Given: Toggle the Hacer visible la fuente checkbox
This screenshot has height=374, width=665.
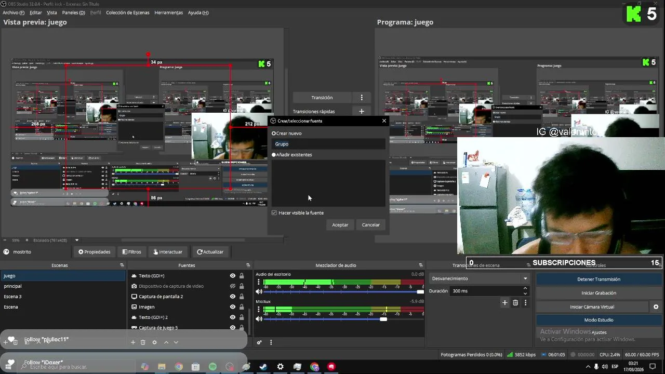Looking at the screenshot, I should (x=274, y=213).
